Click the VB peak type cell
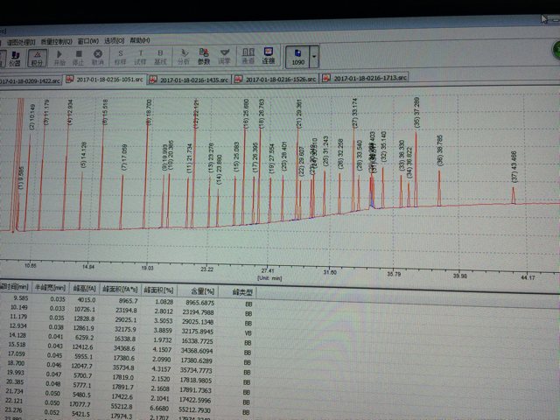Screen dimensions: 560x420 (248, 332)
